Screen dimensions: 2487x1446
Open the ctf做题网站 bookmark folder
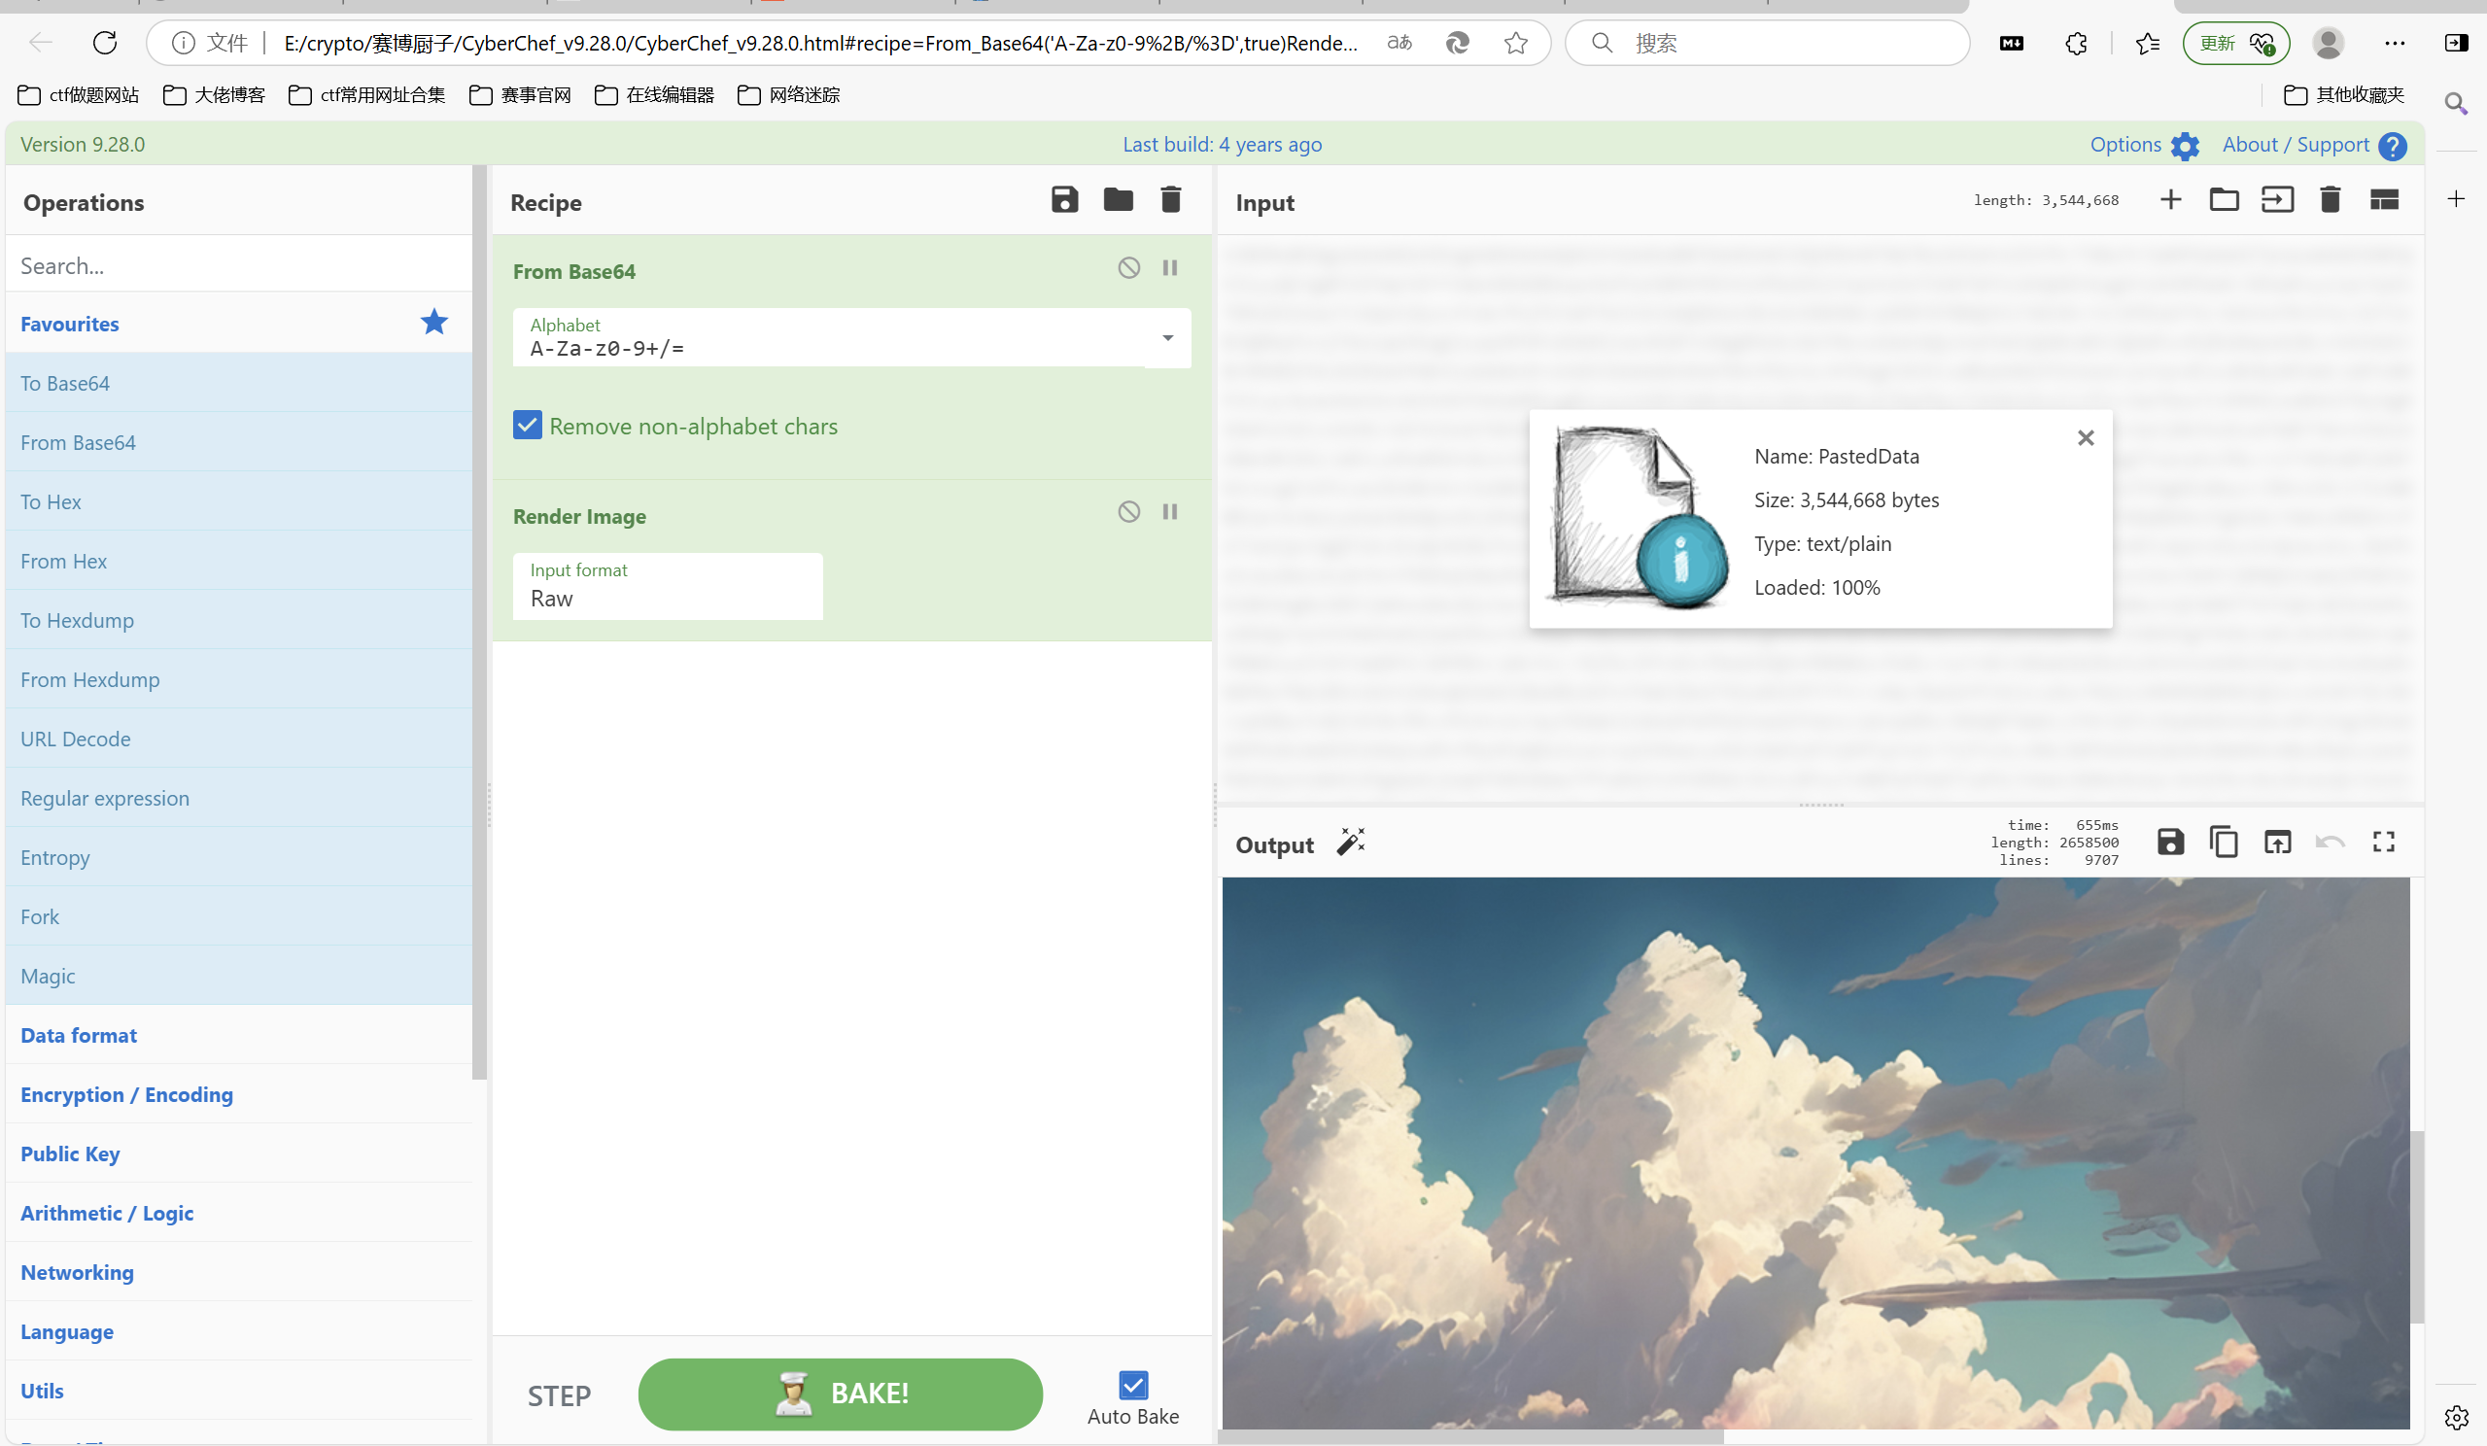pyautogui.click(x=78, y=95)
